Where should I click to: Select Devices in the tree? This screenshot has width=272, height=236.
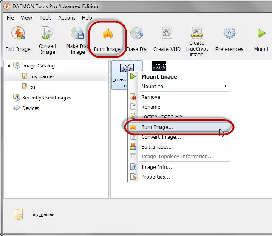click(x=31, y=108)
